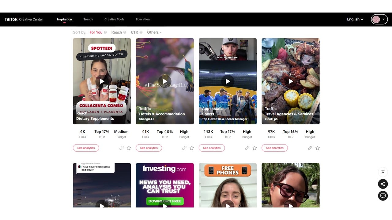Switch to the Trends tab
Viewport: 392px width, 220px height.
tap(88, 19)
